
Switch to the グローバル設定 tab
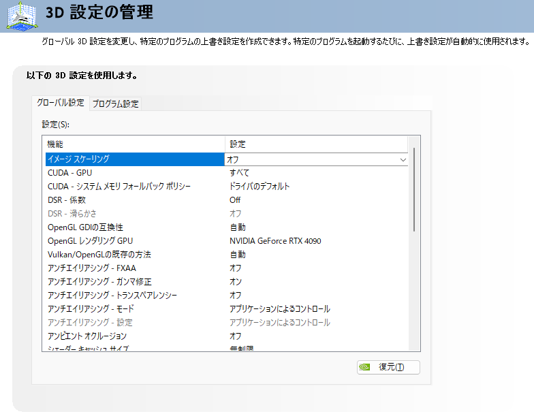pyautogui.click(x=61, y=103)
